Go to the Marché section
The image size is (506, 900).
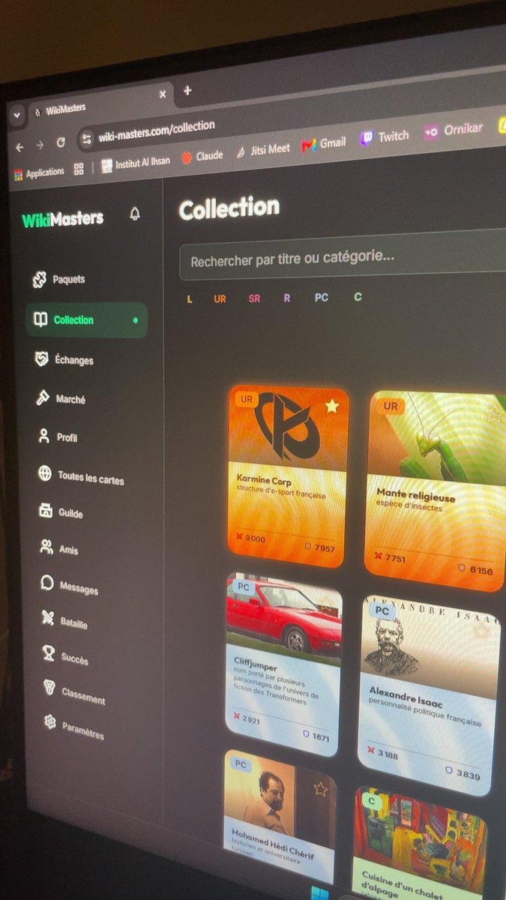coord(61,399)
